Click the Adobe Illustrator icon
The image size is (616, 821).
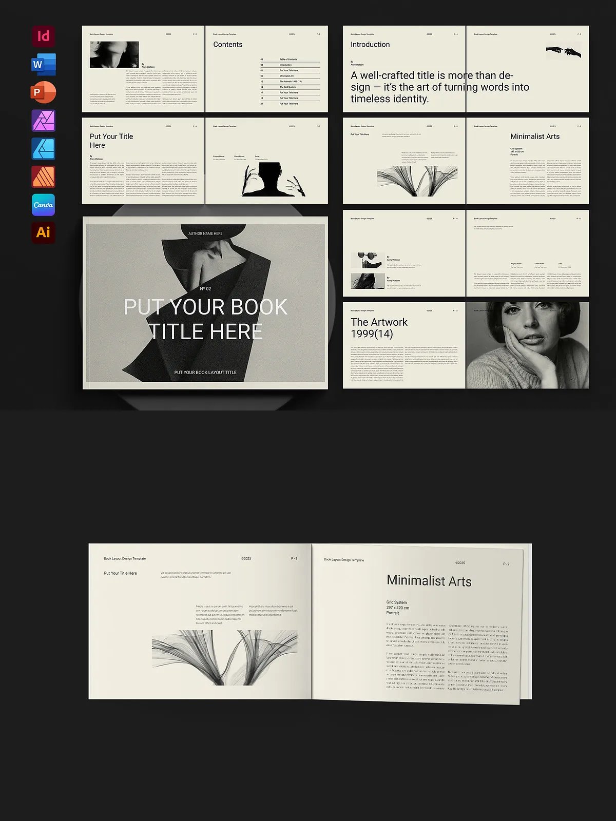[44, 232]
